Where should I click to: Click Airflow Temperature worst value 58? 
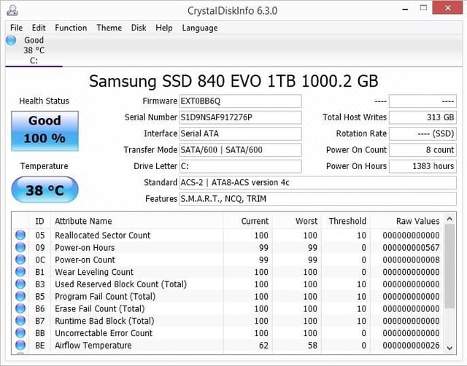click(x=312, y=345)
